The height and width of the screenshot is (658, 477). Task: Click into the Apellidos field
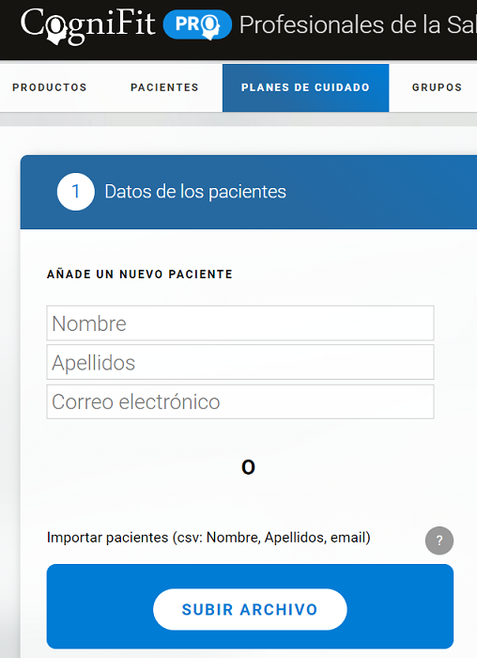pos(240,362)
